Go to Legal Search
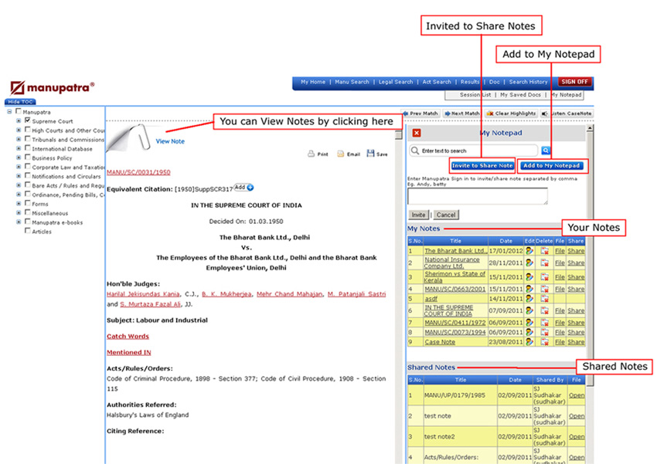 pos(396,82)
